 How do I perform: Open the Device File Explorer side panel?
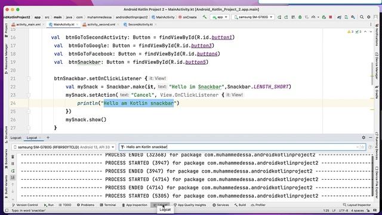tap(377, 183)
